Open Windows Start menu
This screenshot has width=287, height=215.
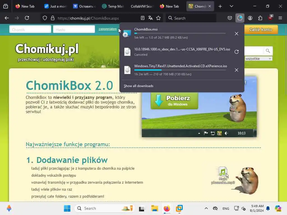[x=67, y=208]
